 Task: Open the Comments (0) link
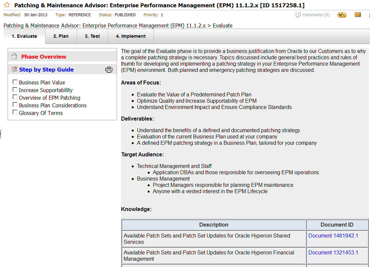pos(316,15)
